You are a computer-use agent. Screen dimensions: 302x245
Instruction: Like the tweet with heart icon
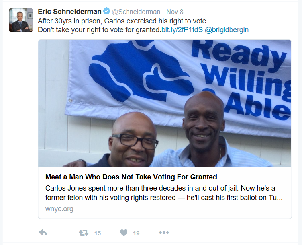(x=124, y=233)
